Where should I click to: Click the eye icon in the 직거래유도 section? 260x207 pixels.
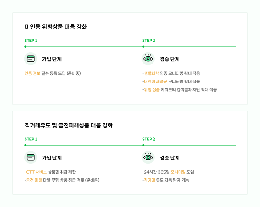click(x=148, y=157)
